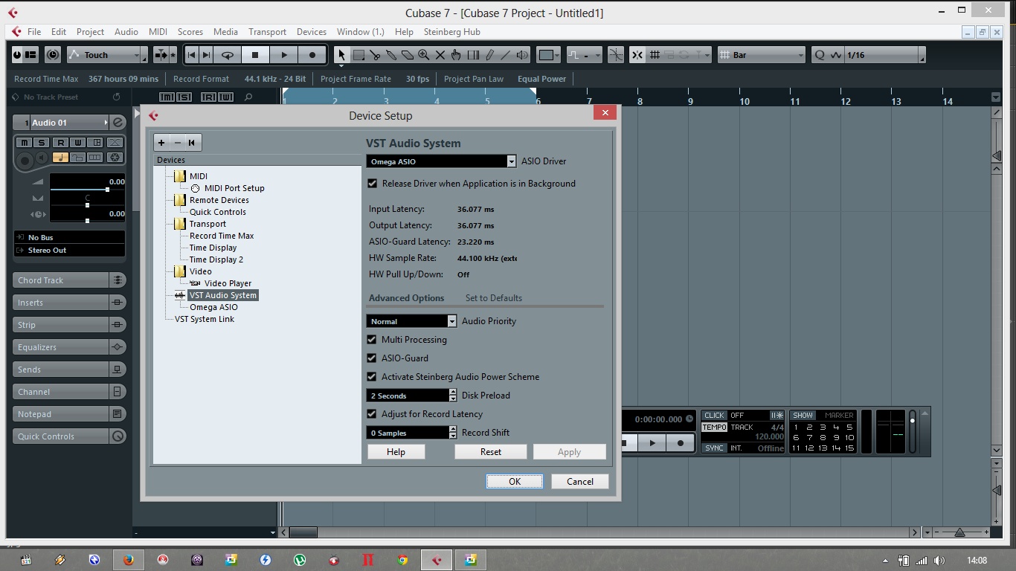Disable the ASIO-Guard checkbox

click(x=372, y=358)
